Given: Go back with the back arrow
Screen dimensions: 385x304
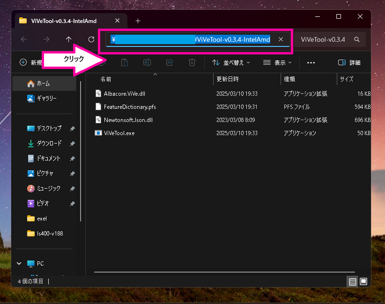Looking at the screenshot, I should pos(24,39).
